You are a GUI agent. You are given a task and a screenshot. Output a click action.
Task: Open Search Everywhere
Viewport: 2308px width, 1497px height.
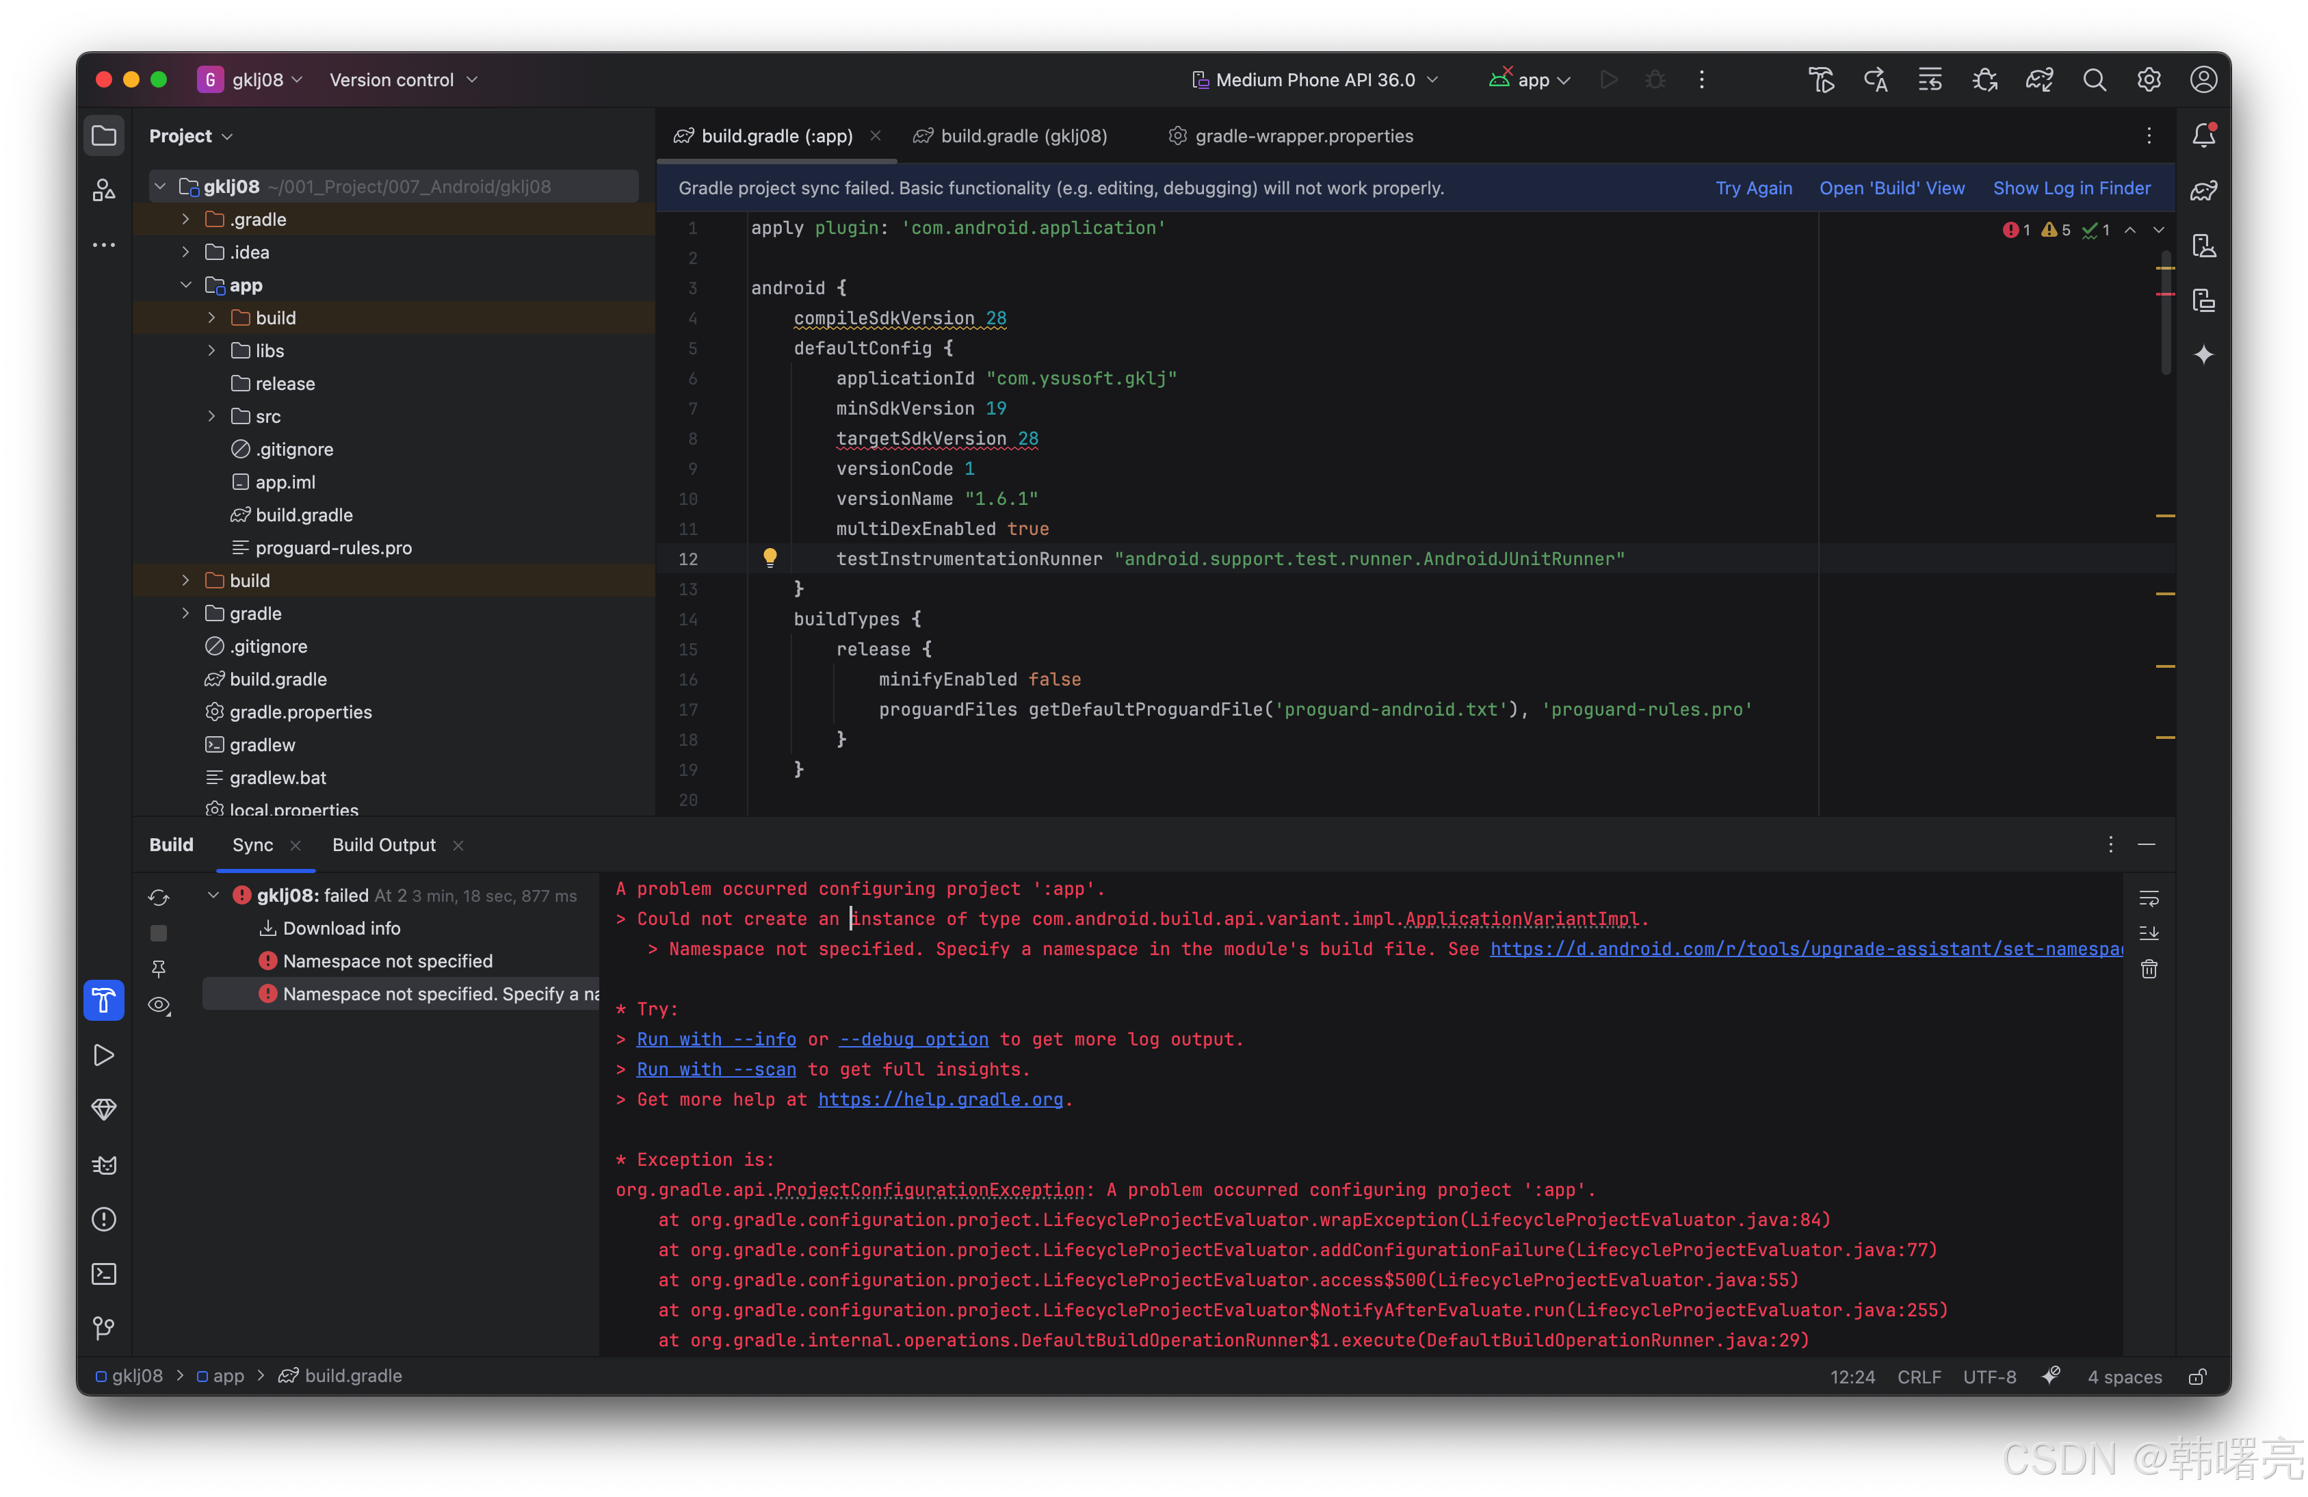[x=2095, y=79]
